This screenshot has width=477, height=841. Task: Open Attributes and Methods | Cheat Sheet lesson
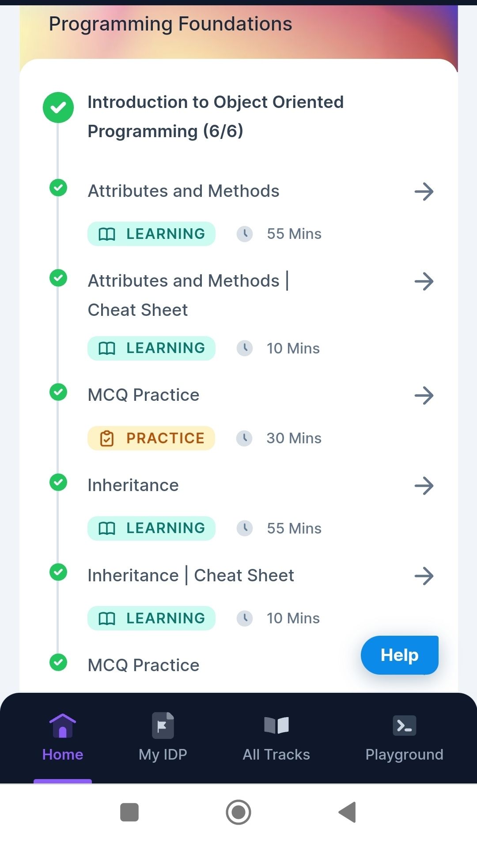(188, 295)
